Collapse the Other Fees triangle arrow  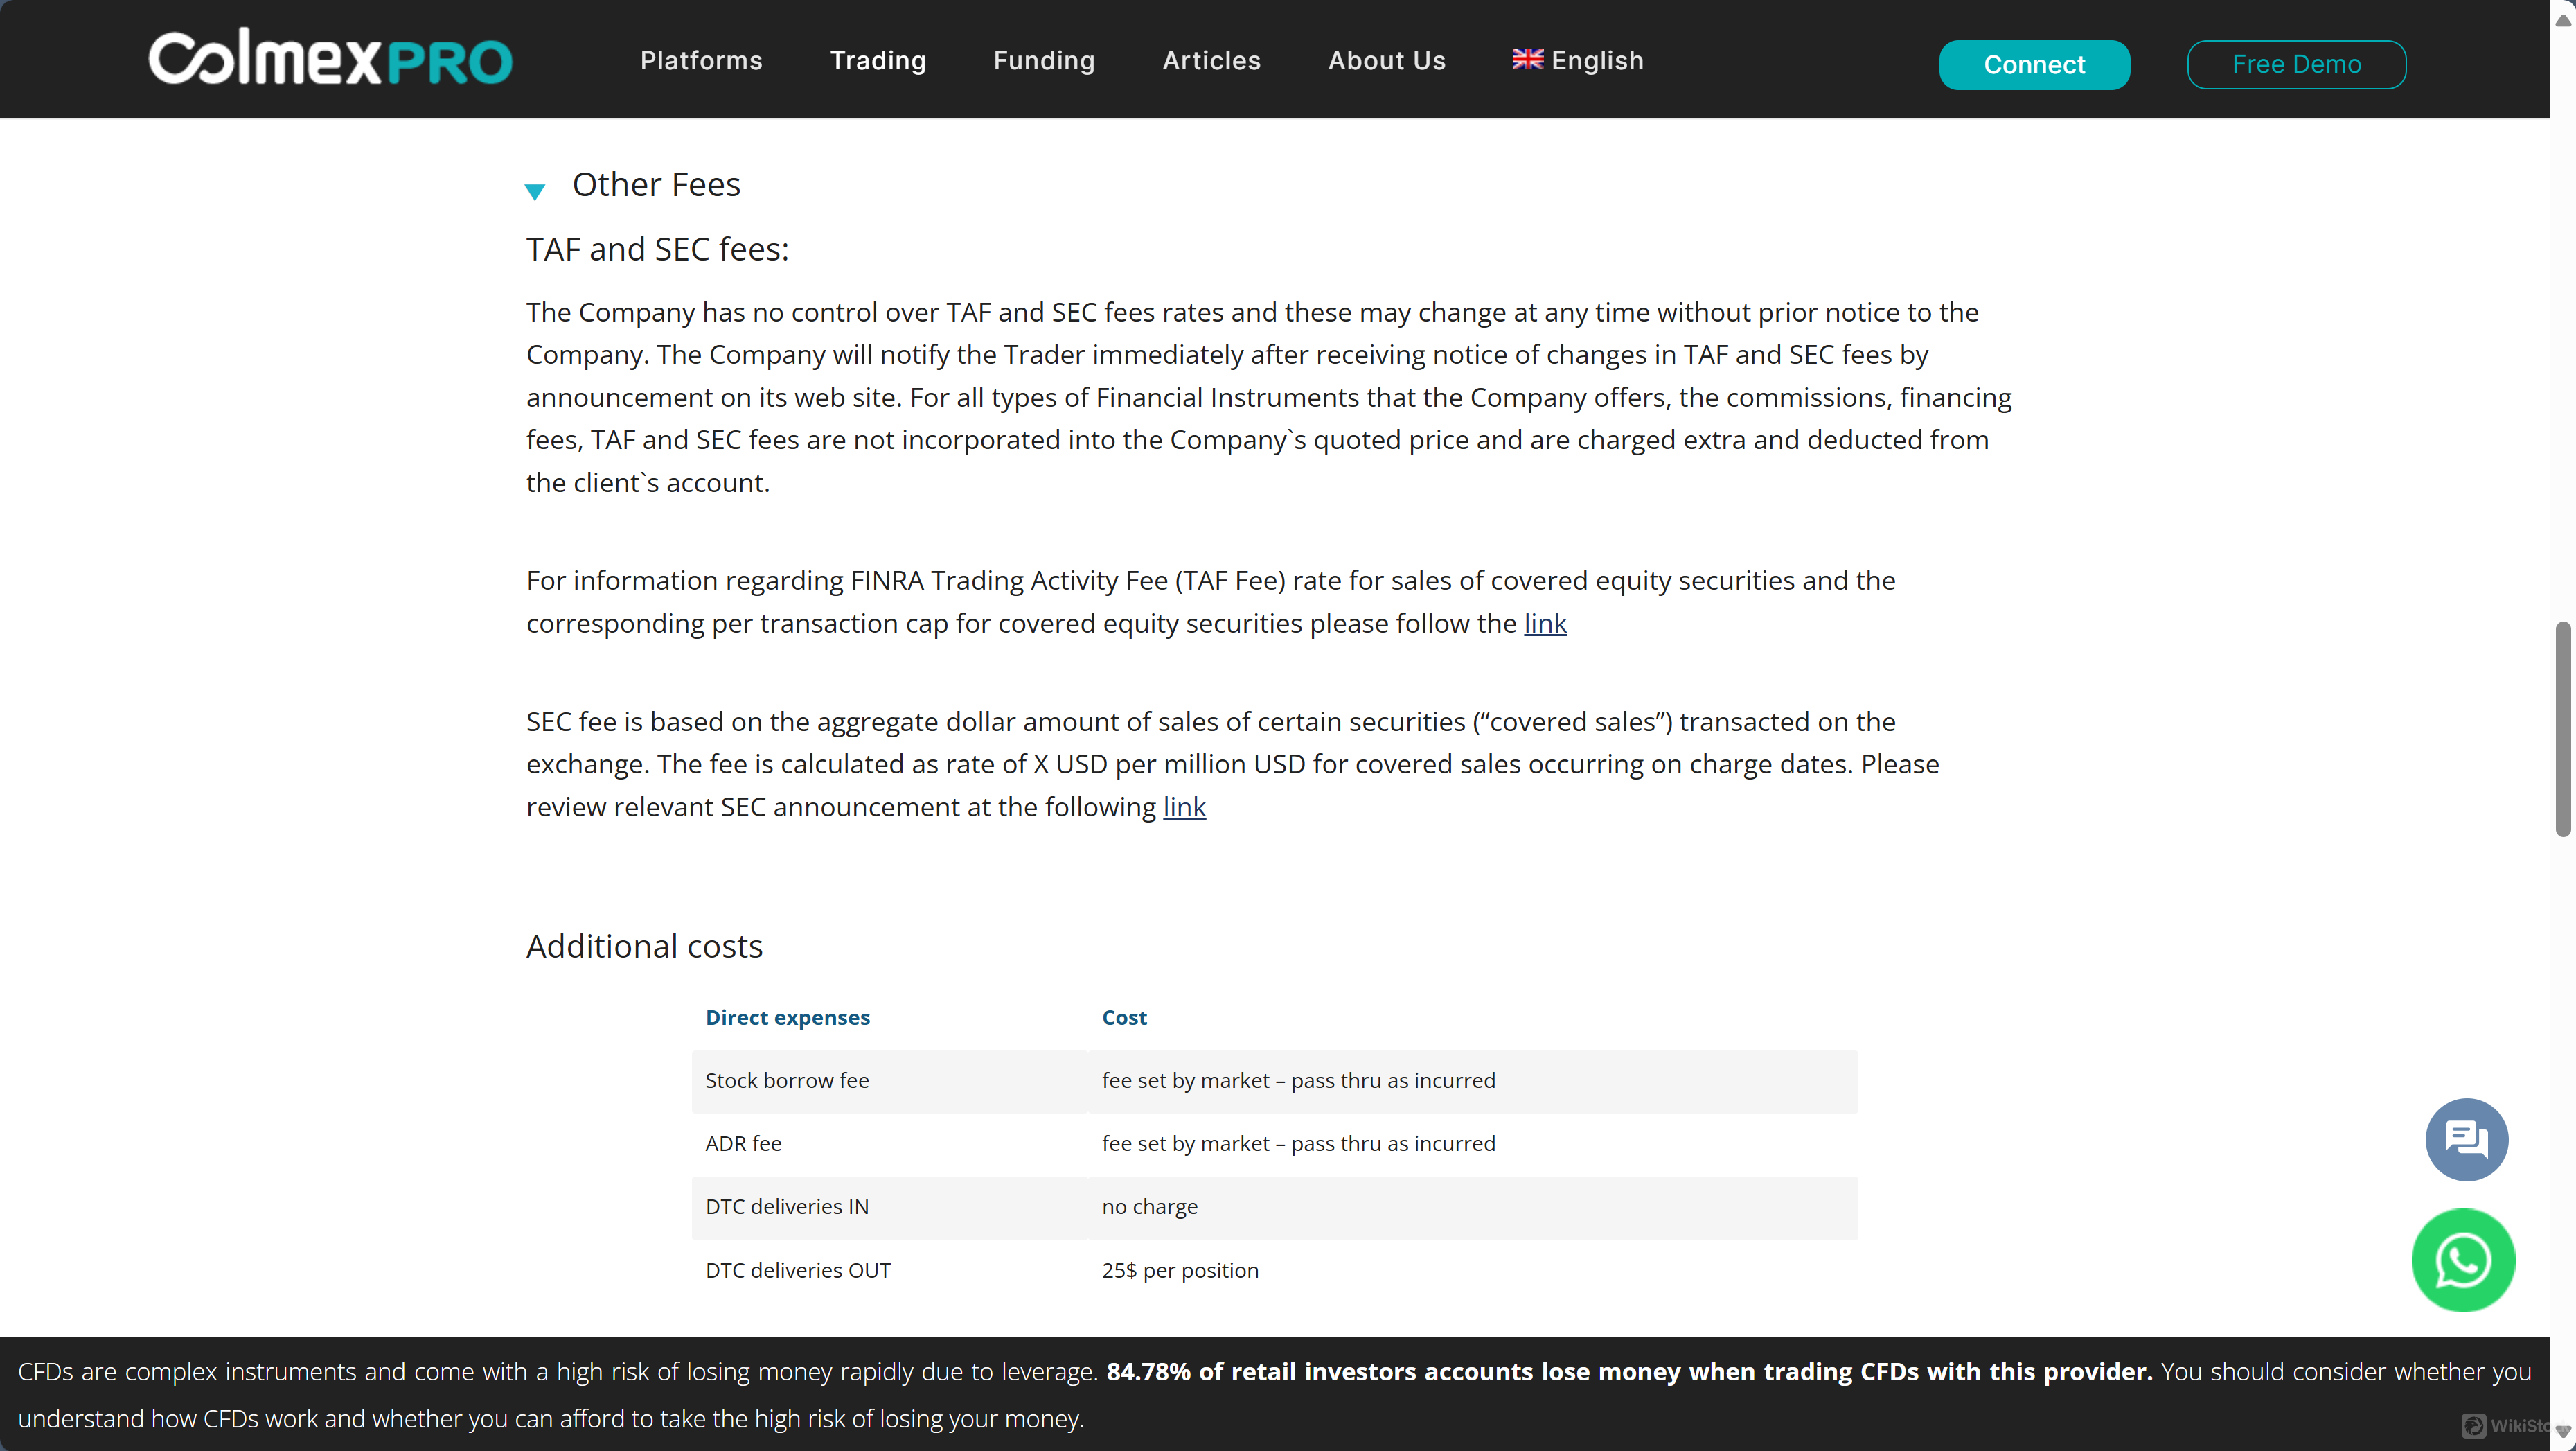[535, 190]
